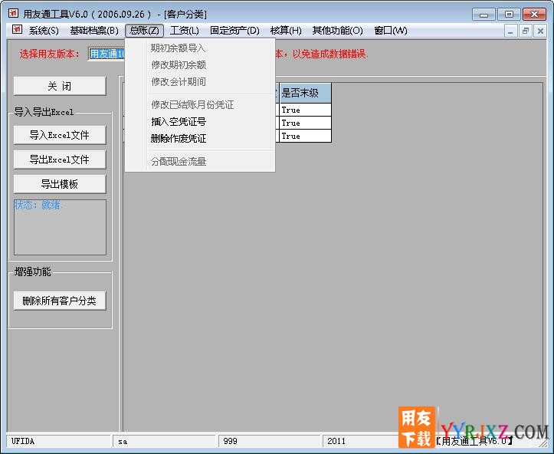Choose 修改会计期间 menu entry

(200, 82)
